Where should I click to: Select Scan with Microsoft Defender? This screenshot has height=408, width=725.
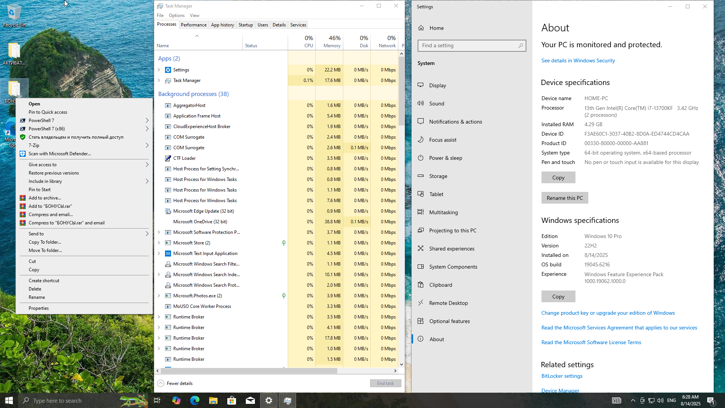click(x=84, y=154)
